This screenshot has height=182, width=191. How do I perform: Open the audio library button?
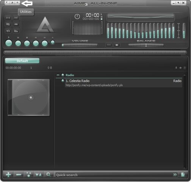[8, 24]
